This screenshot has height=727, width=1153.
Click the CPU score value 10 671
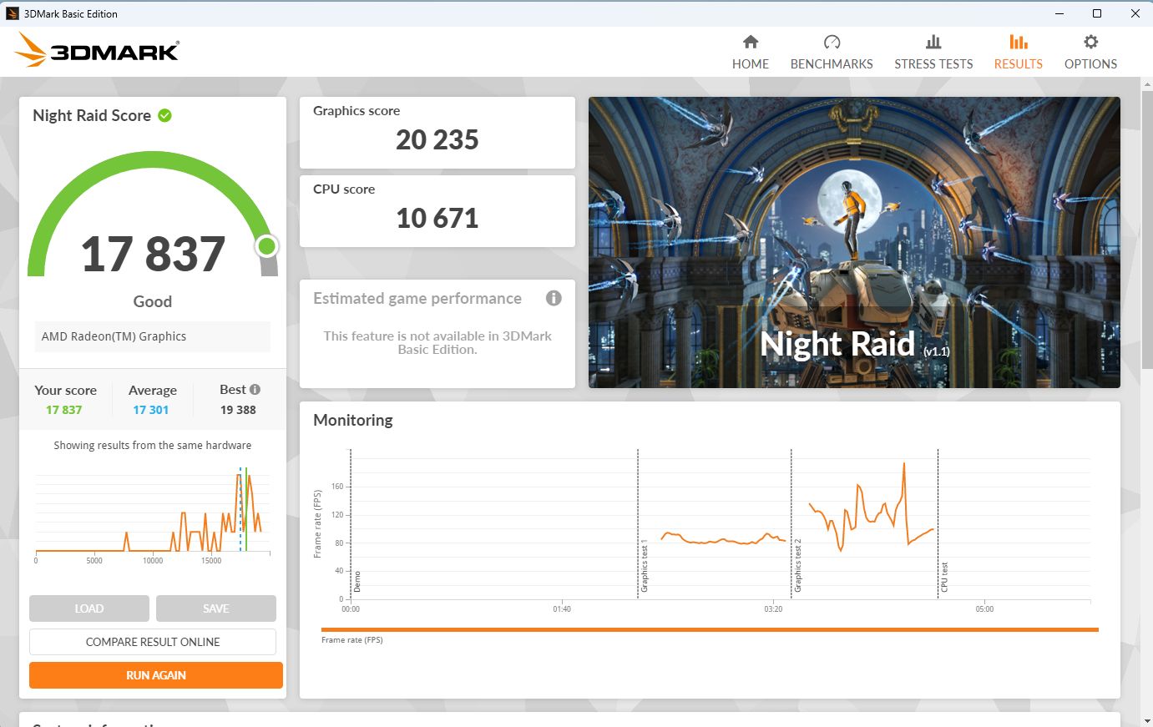[x=437, y=218]
